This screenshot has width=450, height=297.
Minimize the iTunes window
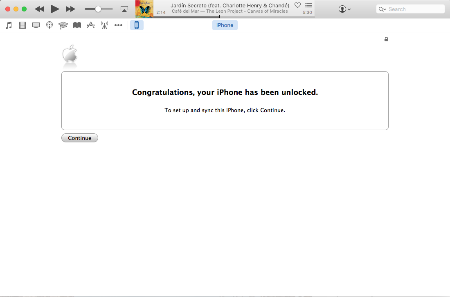pos(16,9)
